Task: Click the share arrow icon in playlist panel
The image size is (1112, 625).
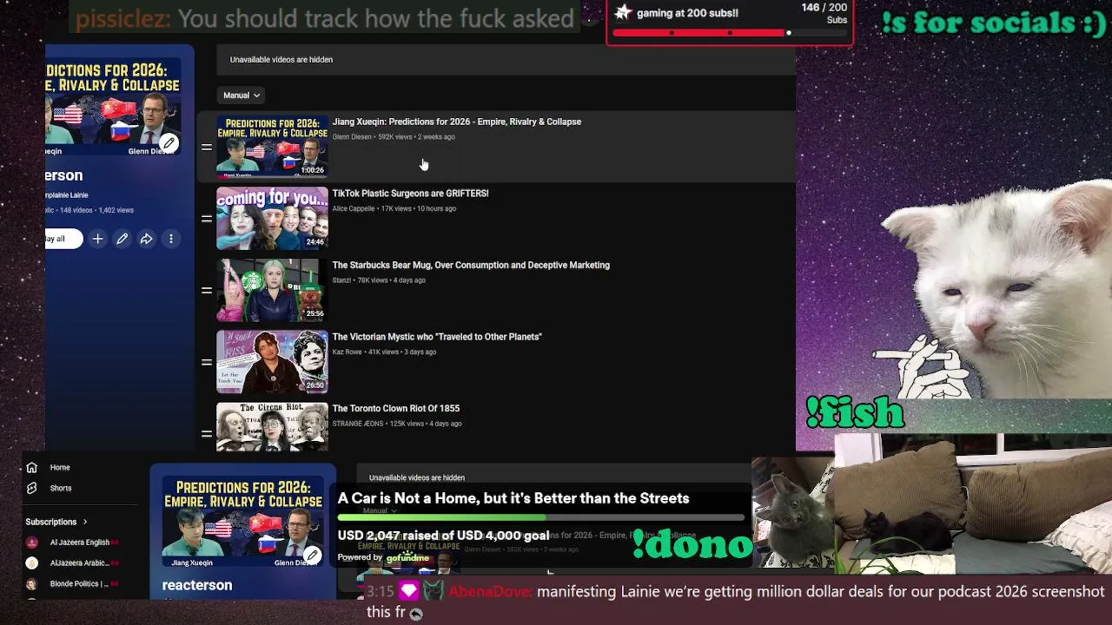Action: coord(147,239)
